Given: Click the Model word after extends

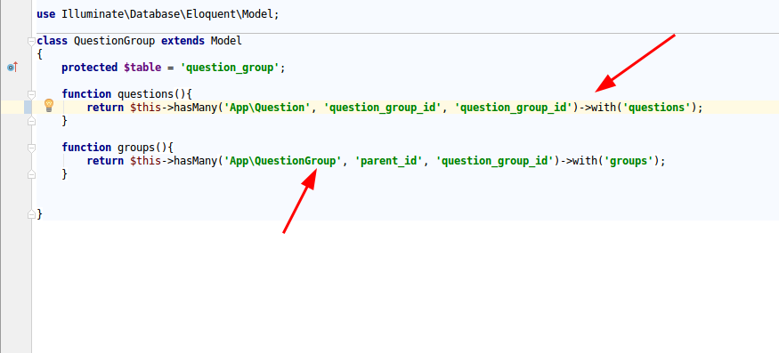Looking at the screenshot, I should pyautogui.click(x=226, y=41).
